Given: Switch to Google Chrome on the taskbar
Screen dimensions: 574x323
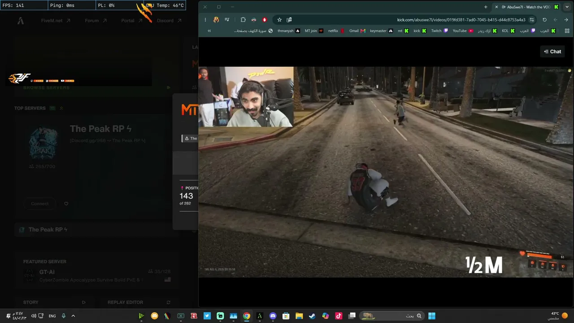Looking at the screenshot, I should pos(247,316).
